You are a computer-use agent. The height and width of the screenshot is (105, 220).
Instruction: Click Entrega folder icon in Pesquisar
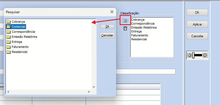(x=9, y=42)
